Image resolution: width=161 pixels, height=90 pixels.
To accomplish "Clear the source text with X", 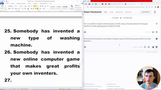I will pos(157,24).
